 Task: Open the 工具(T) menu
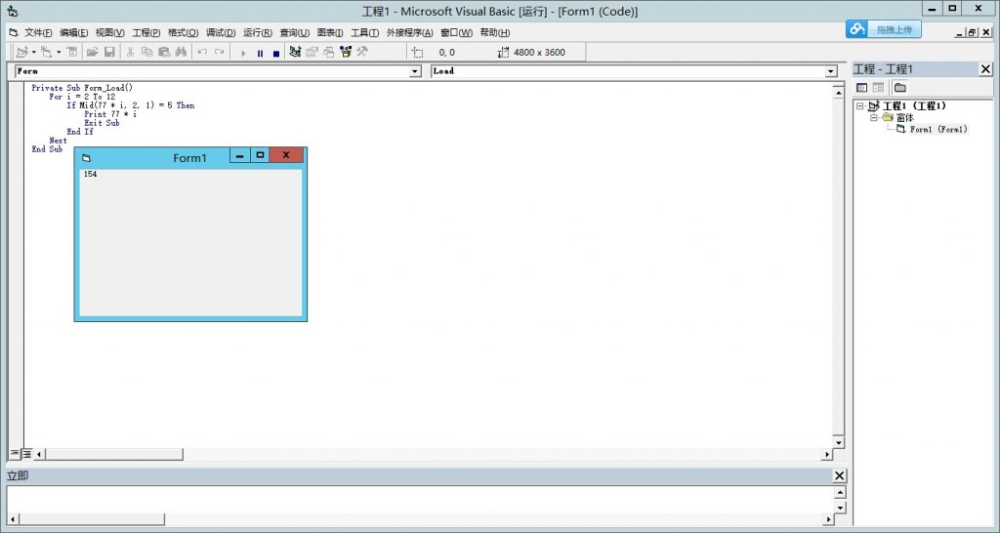[x=364, y=32]
